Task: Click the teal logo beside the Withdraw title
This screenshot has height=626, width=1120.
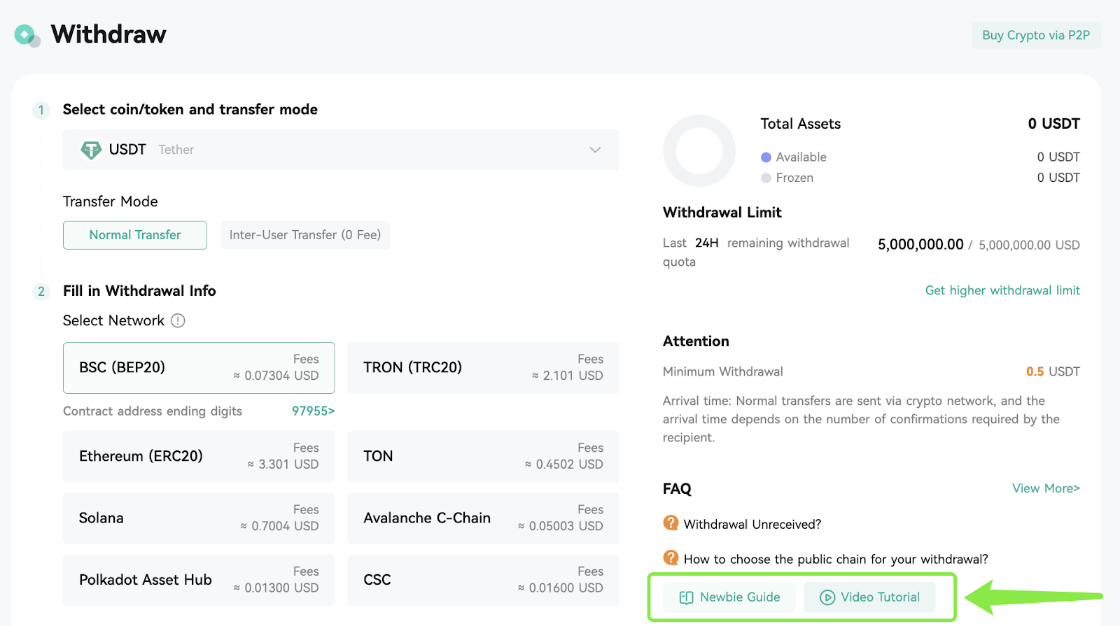Action: coord(27,35)
